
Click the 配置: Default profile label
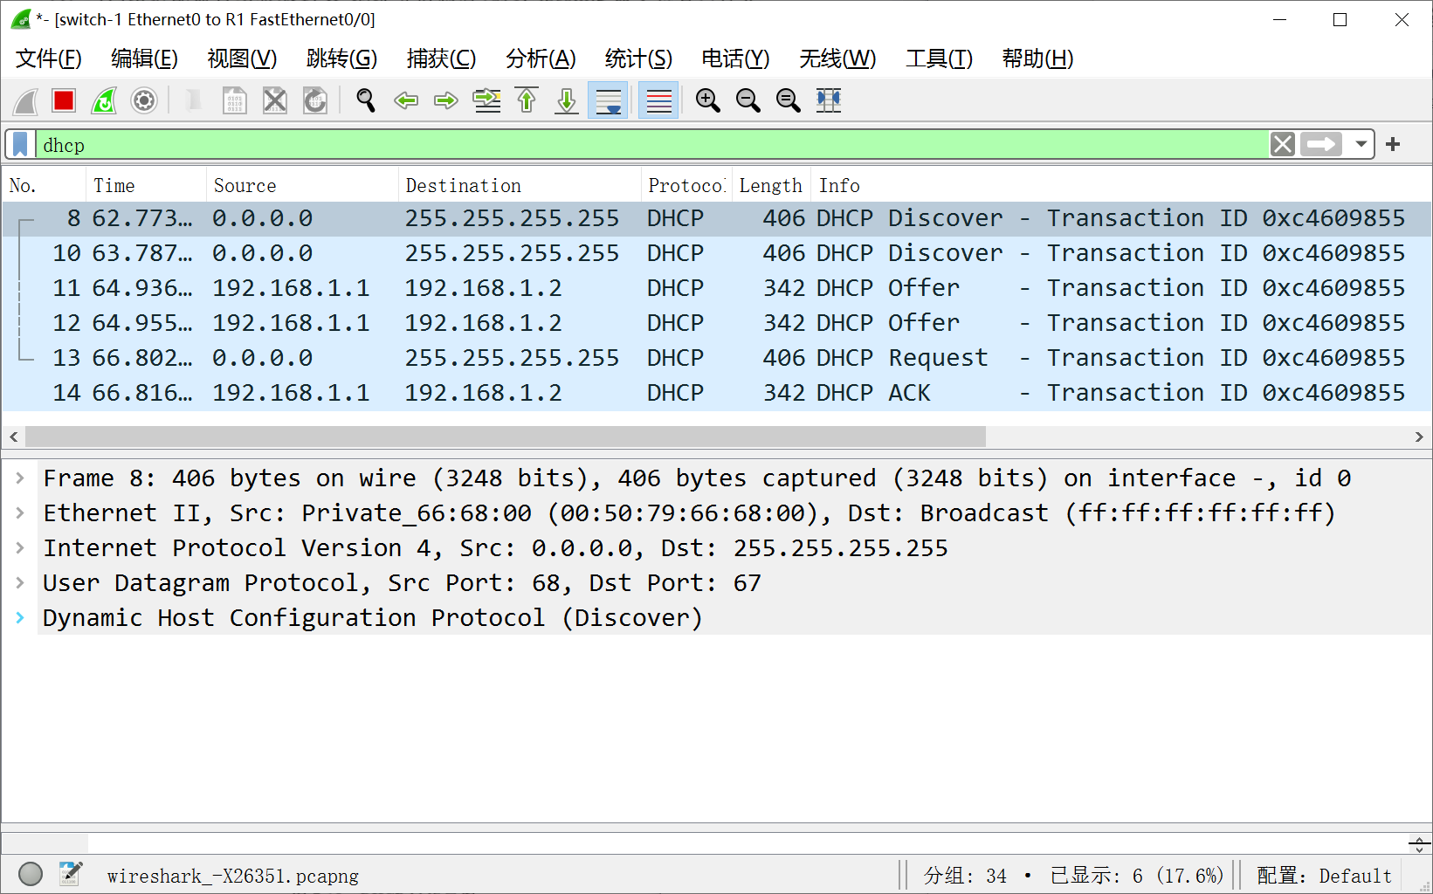[x=1324, y=876]
